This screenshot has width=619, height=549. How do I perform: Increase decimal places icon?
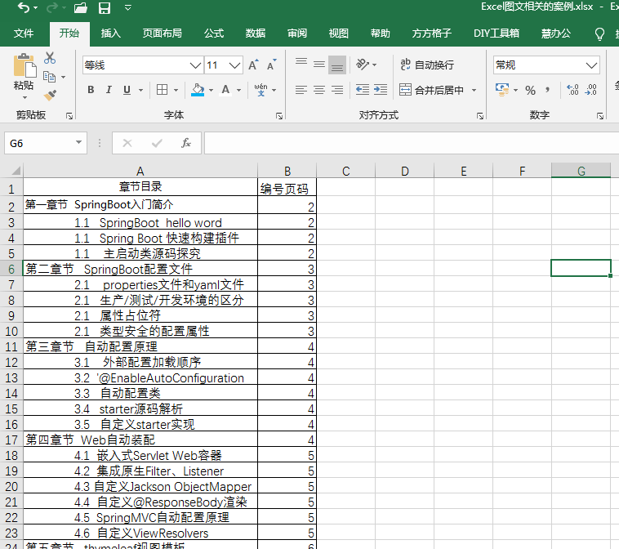(572, 90)
